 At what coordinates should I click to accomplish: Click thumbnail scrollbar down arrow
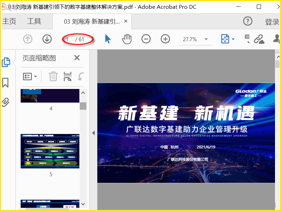[x=83, y=204]
